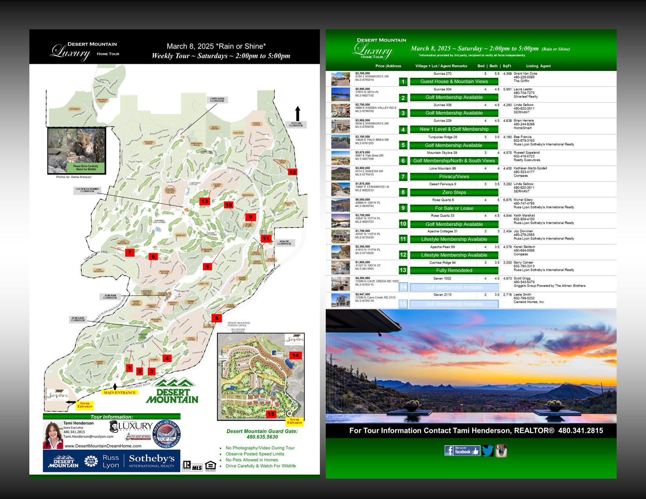646x499 pixels.
Task: Click the Twitter bird icon
Action: [x=487, y=450]
